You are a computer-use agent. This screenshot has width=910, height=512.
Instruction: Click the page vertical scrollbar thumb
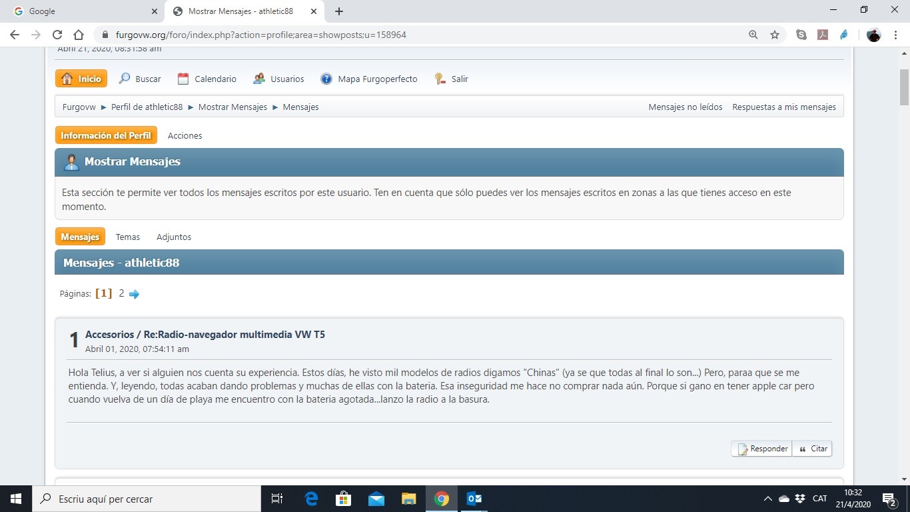coord(904,87)
